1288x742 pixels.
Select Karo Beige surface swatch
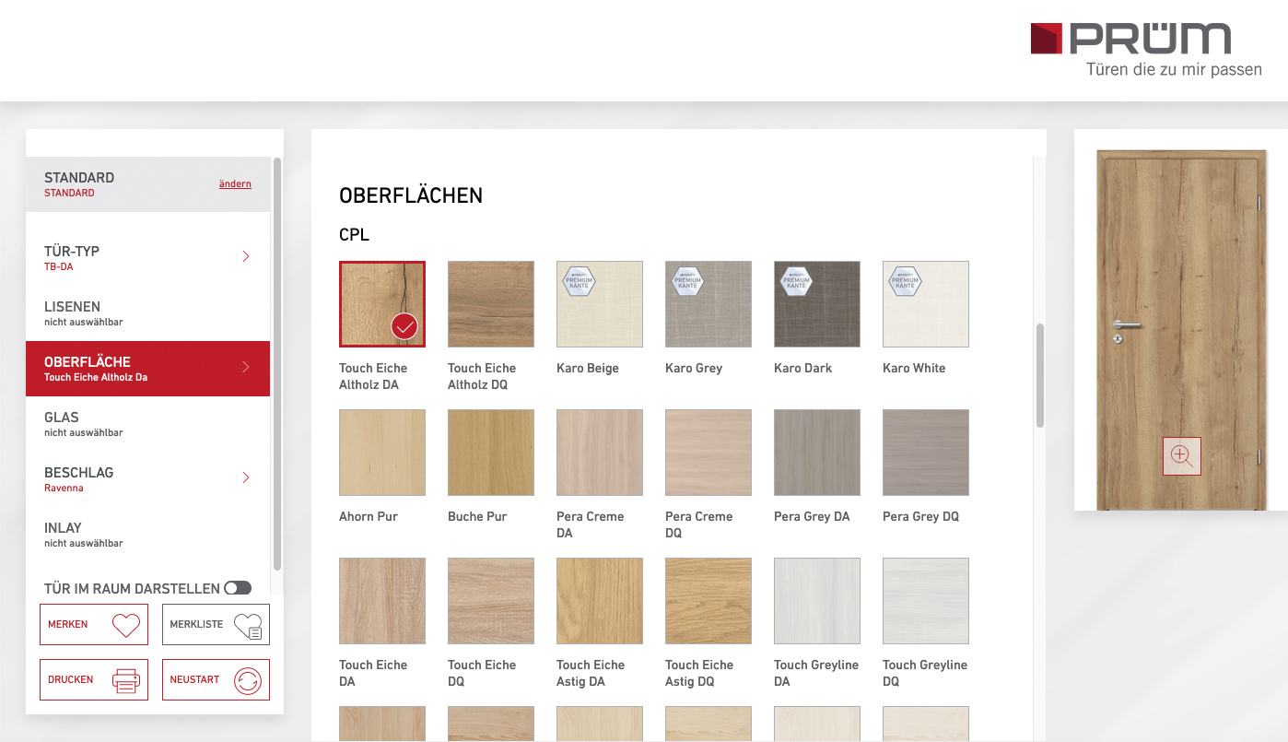600,304
